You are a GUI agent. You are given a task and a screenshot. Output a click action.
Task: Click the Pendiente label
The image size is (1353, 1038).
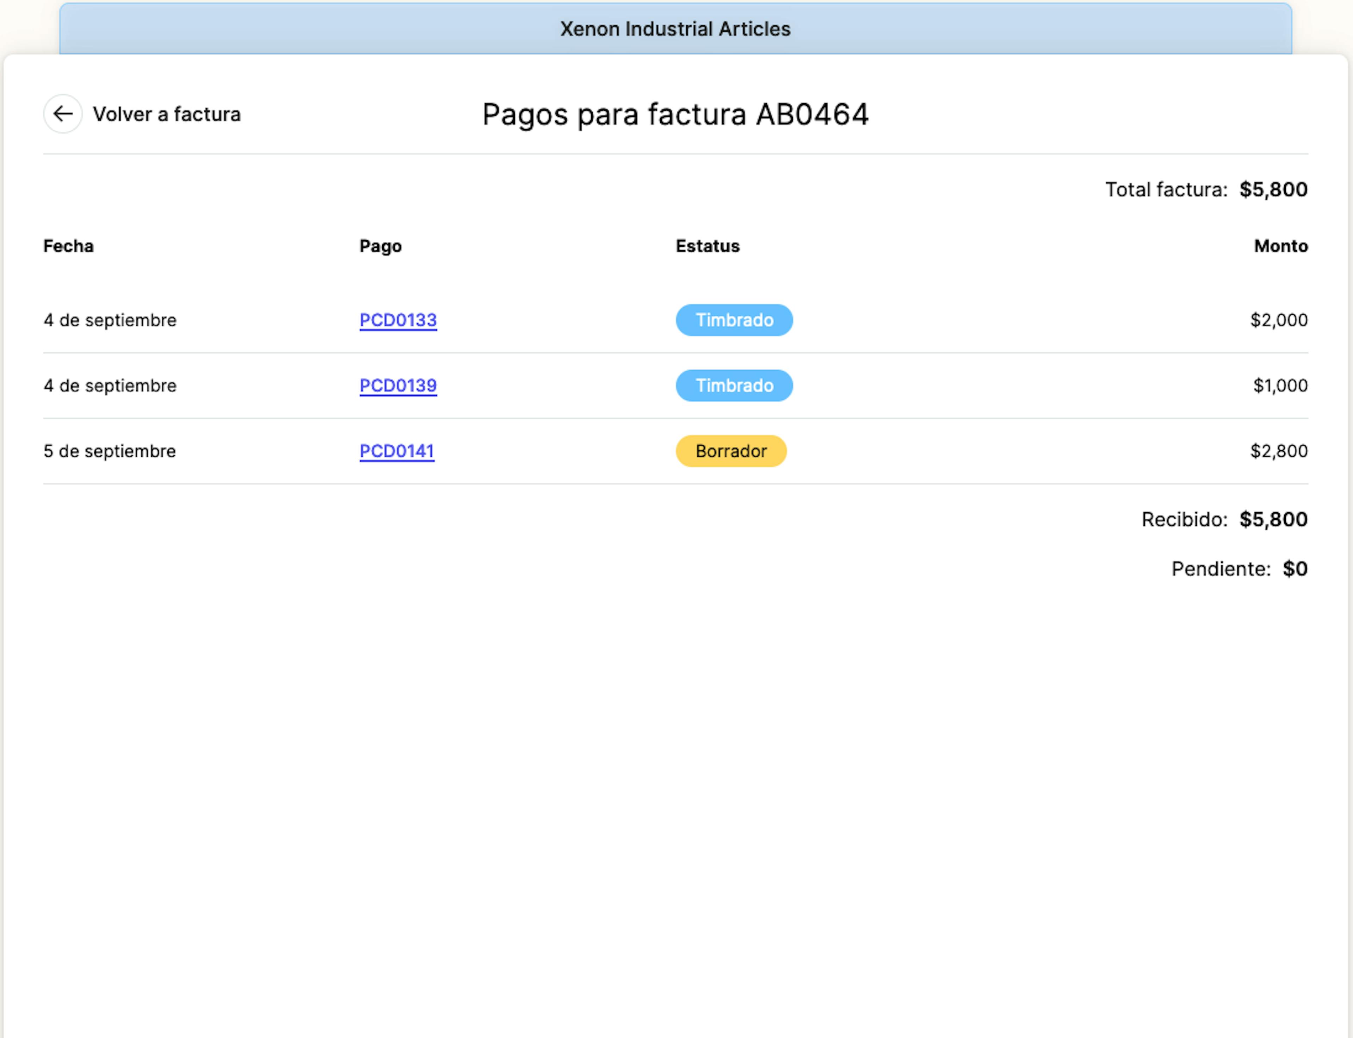1221,569
